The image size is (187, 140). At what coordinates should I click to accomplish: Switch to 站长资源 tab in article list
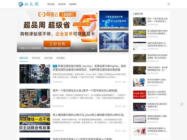[x=48, y=58]
